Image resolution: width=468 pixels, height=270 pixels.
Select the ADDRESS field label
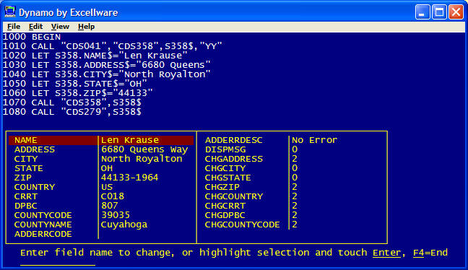point(35,149)
